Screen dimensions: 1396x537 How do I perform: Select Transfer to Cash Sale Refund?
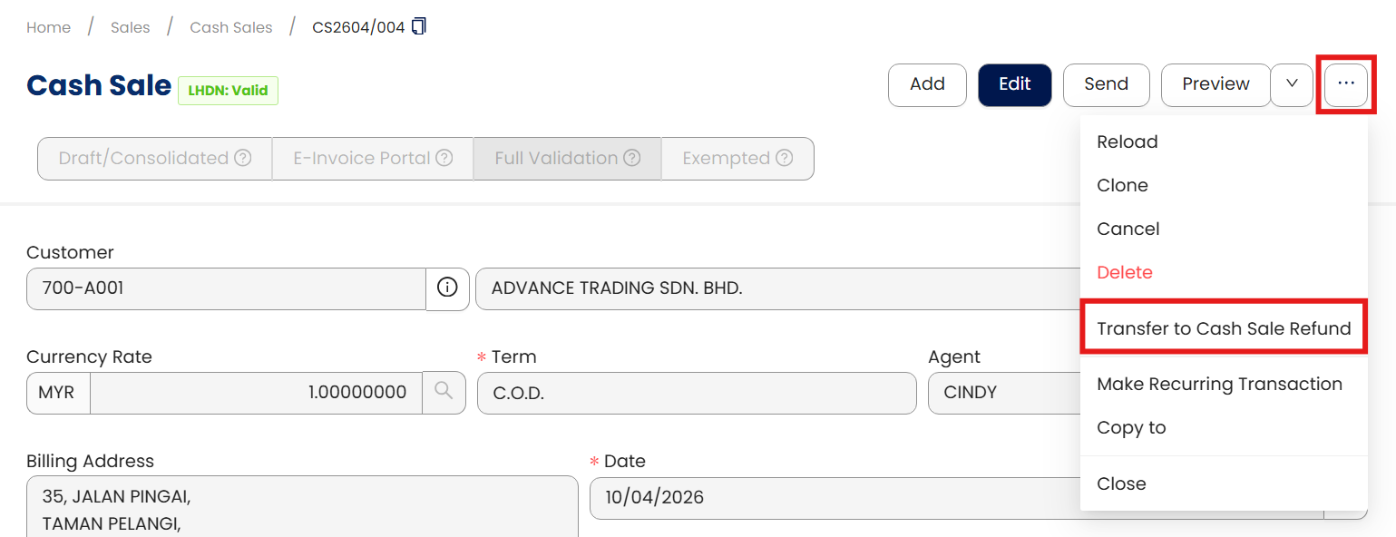[x=1224, y=328]
